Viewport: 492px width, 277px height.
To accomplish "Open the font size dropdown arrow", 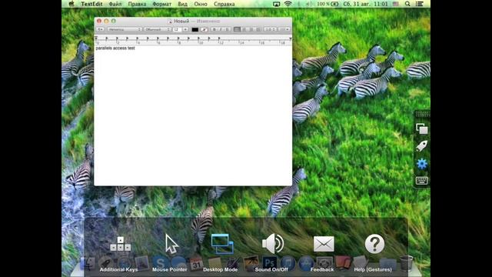I will (x=185, y=29).
